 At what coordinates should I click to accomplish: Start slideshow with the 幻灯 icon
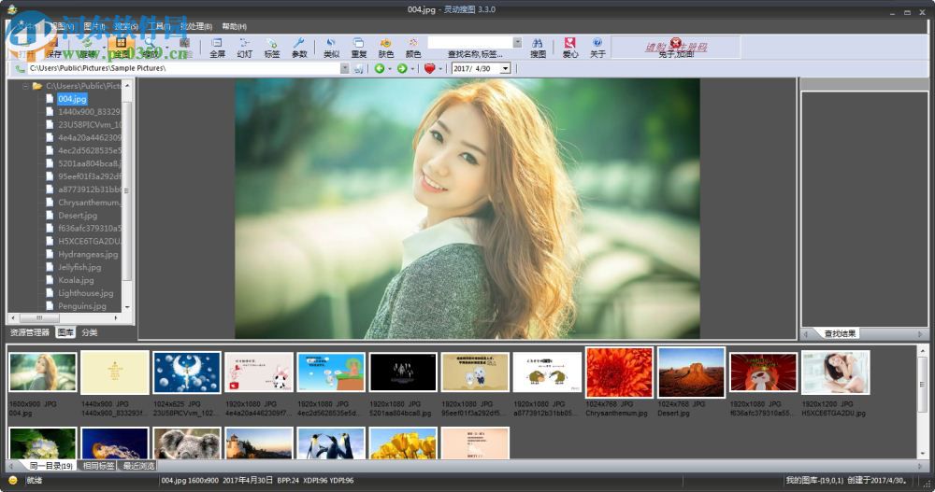click(x=244, y=47)
